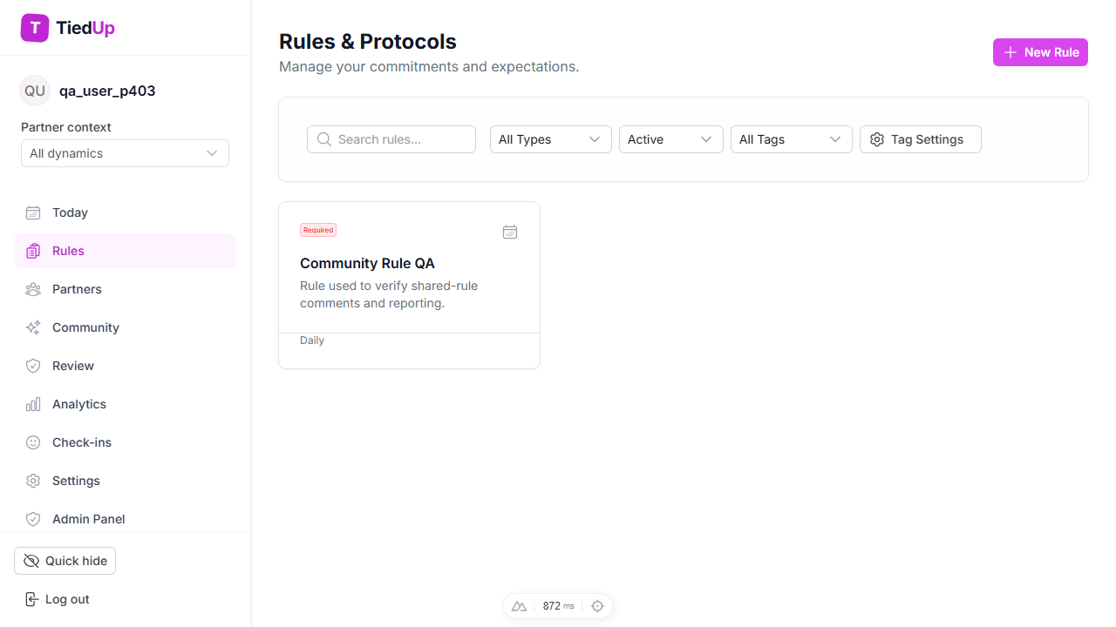Click the Search rules input field
The image size is (1116, 627).
391,139
